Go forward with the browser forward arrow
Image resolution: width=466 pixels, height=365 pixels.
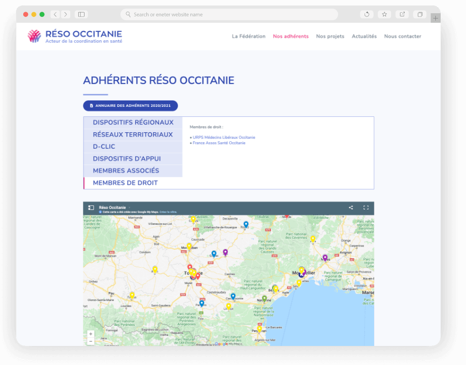click(66, 14)
